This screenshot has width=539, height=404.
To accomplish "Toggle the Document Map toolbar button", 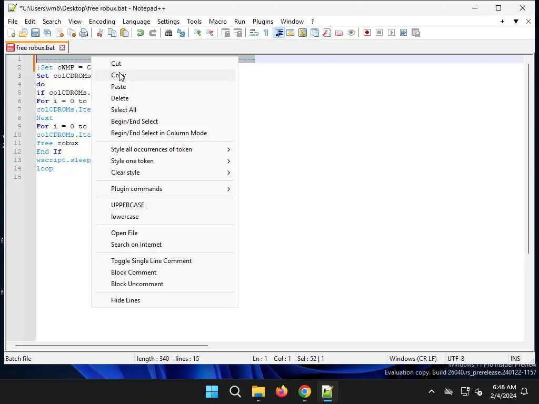I will click(303, 33).
